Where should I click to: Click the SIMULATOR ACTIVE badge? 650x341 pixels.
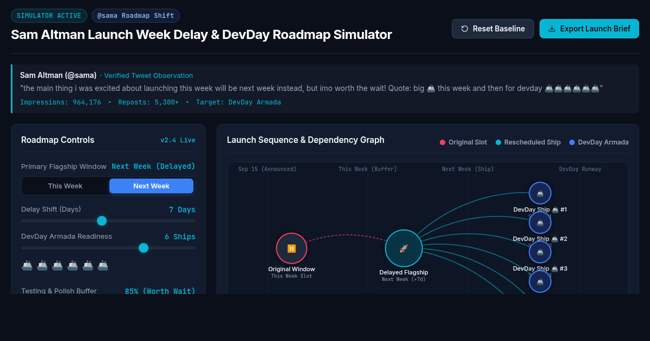(49, 16)
